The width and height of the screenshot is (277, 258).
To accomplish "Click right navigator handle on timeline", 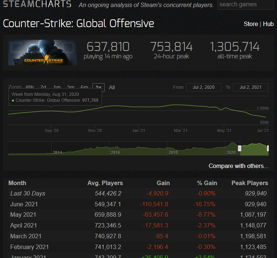I will [x=268, y=149].
